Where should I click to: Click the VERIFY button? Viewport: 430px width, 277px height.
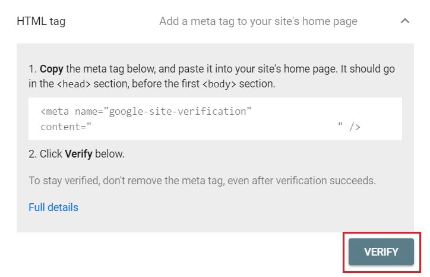point(381,251)
